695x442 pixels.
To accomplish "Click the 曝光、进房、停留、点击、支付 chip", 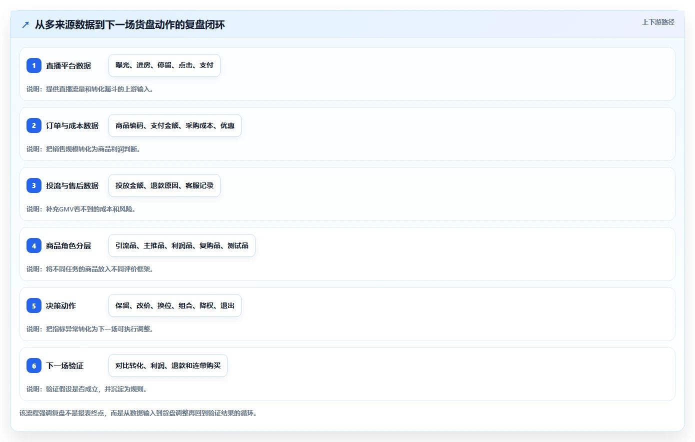I will tap(164, 65).
